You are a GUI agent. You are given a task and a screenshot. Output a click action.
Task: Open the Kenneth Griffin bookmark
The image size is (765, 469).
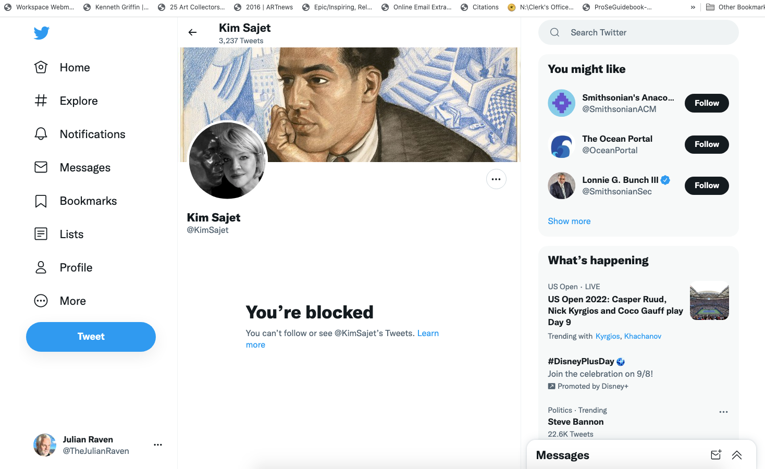[116, 7]
